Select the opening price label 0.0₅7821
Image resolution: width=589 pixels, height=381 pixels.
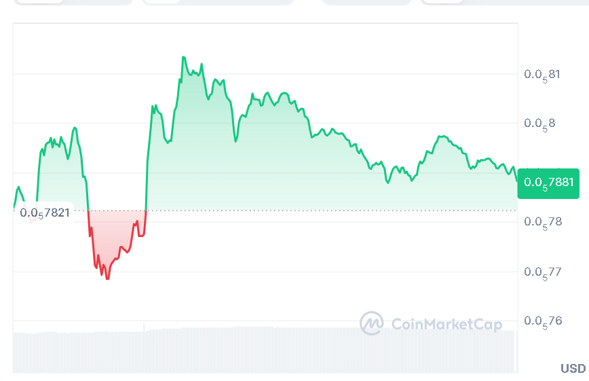[45, 213]
